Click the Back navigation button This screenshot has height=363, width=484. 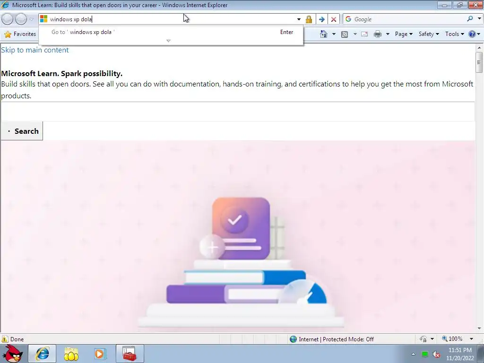8,19
